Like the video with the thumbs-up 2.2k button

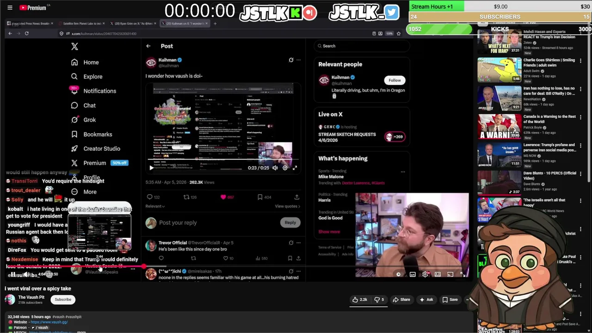[359, 300]
